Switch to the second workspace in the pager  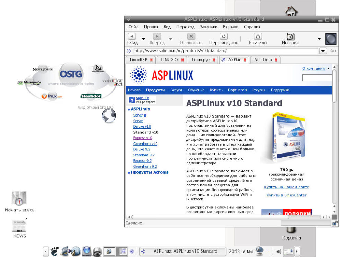point(121,252)
